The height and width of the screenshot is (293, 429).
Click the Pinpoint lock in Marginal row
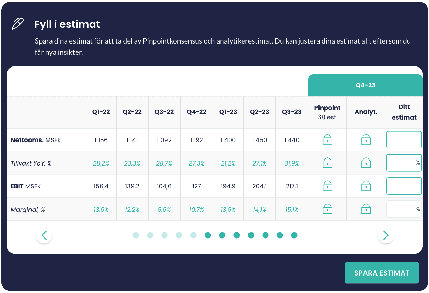327,209
